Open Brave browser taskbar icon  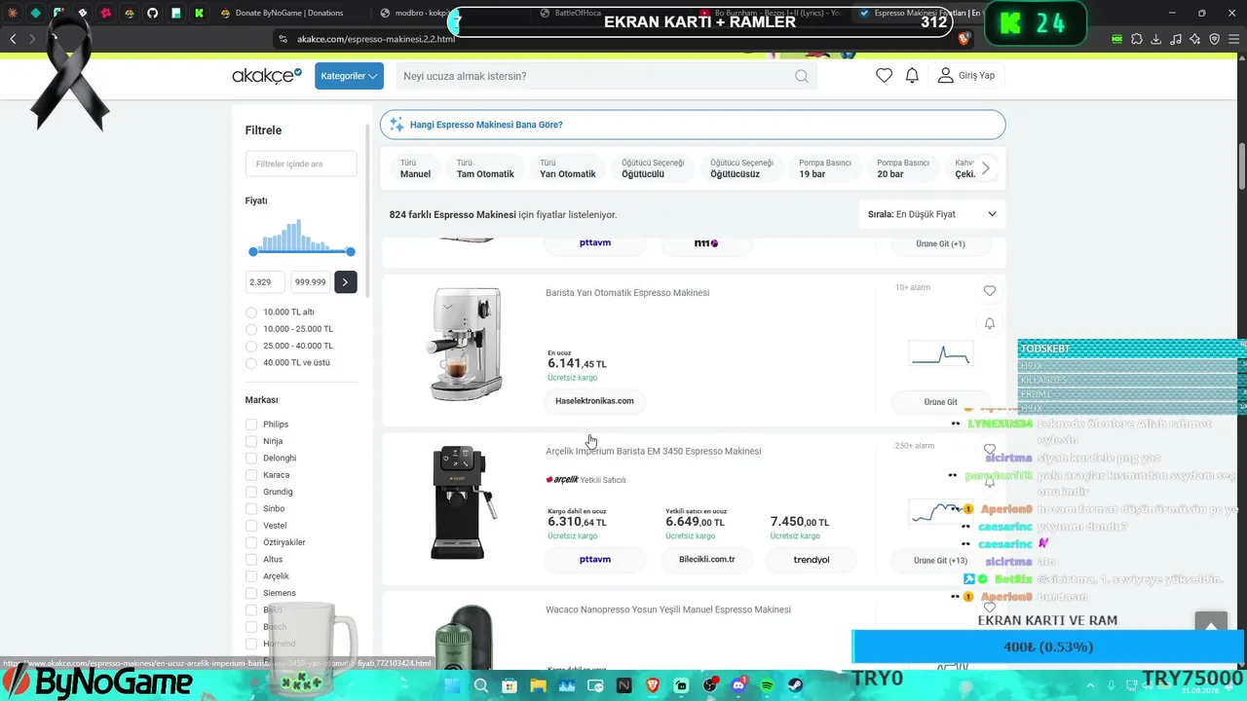[x=653, y=685]
